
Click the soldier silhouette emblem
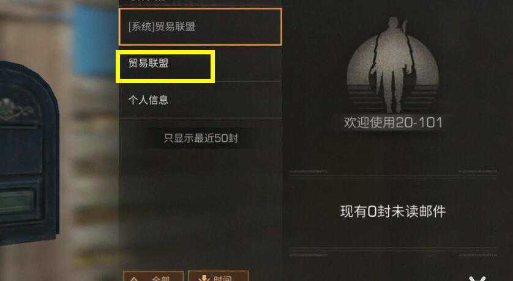(392, 65)
